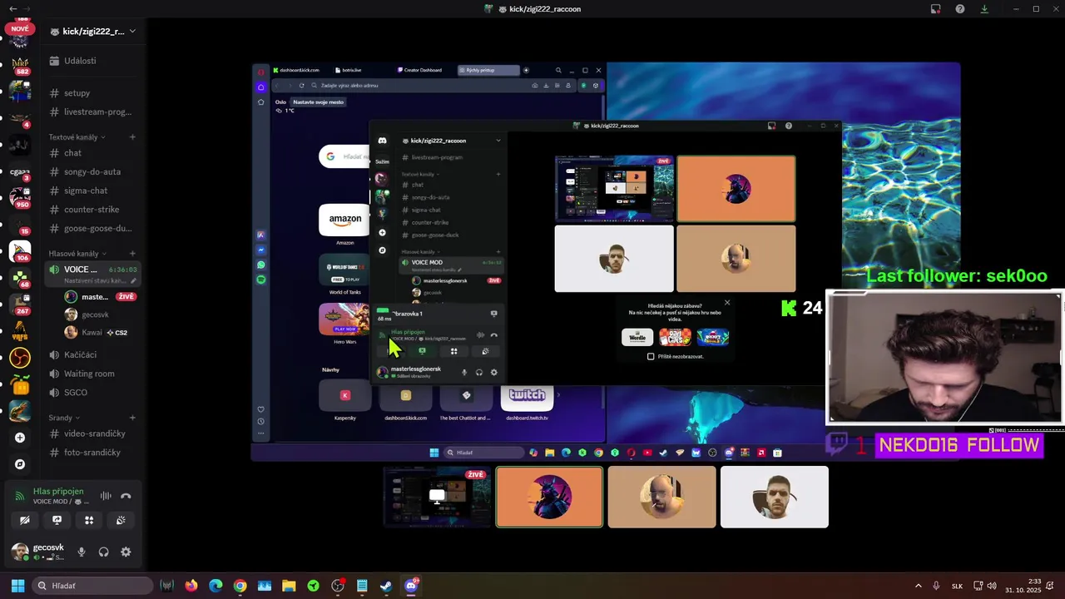This screenshot has height=599, width=1065.
Task: Go back with the top-left arrow
Action: 12,8
